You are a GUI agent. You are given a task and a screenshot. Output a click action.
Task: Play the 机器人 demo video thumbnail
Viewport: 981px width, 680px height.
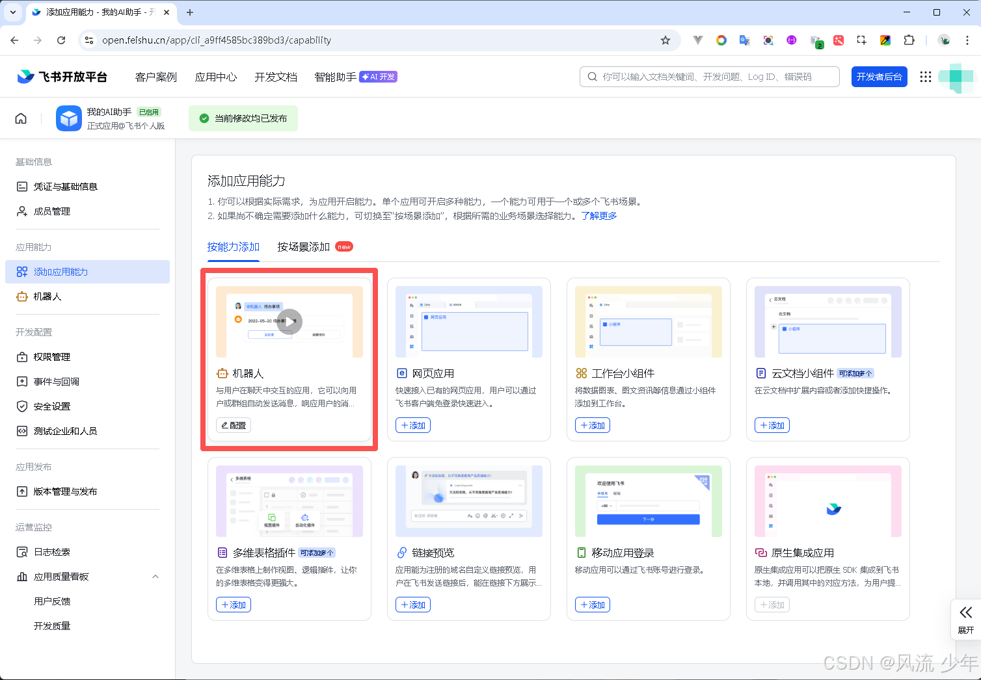click(x=289, y=321)
